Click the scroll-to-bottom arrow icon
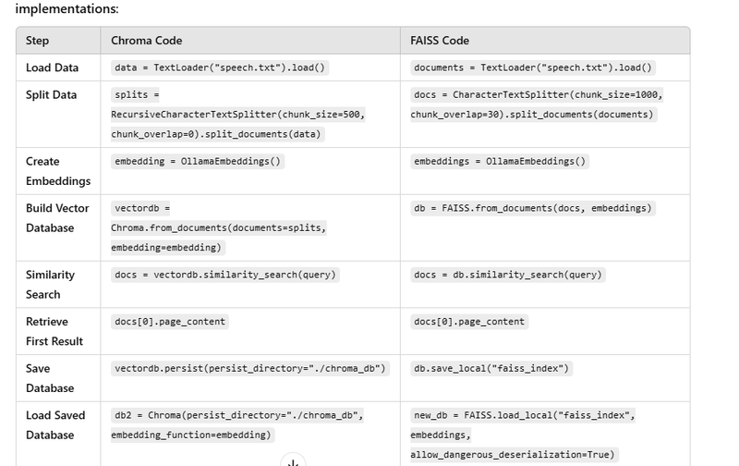739x466 pixels. (x=293, y=461)
